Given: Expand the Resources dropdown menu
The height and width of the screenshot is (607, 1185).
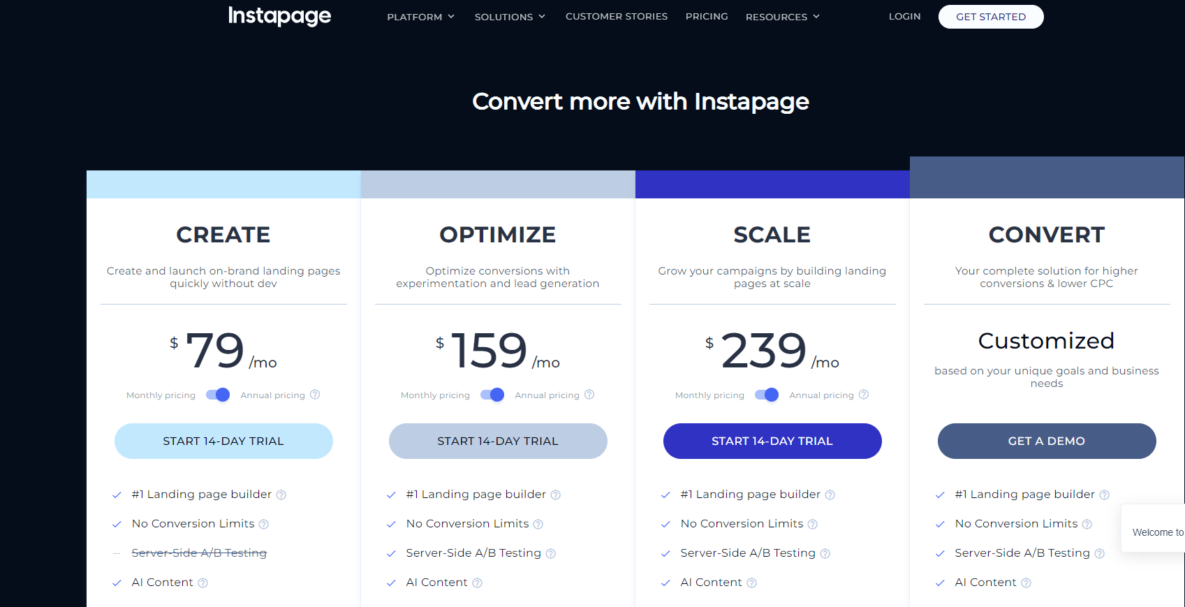Looking at the screenshot, I should pos(782,17).
